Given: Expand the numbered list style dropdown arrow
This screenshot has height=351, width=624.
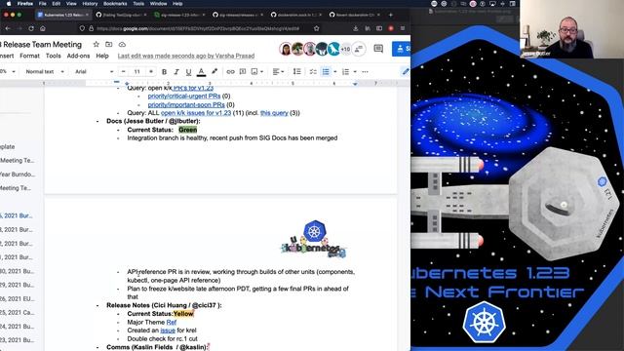Looking at the screenshot, I should point(355,71).
